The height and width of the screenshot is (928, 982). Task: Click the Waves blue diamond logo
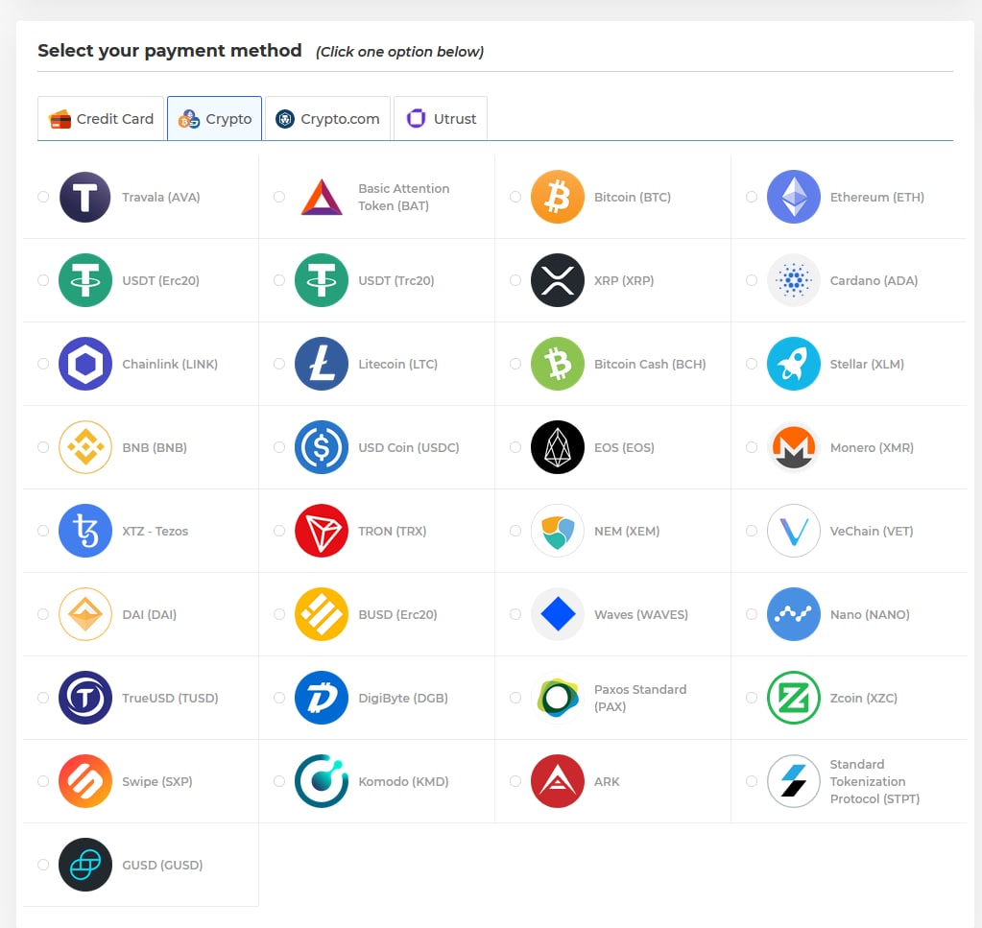click(x=558, y=614)
